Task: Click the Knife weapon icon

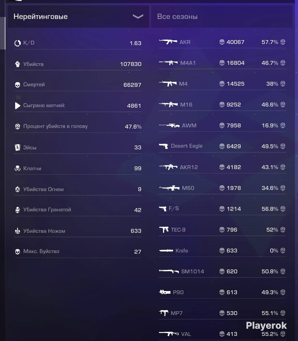Action: coord(166,250)
